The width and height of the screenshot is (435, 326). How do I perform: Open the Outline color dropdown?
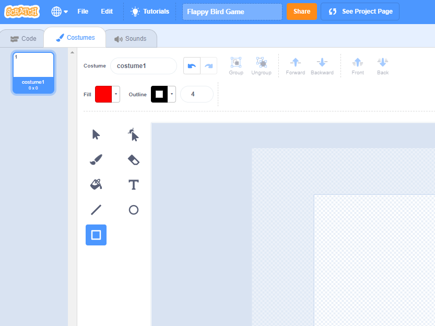(163, 94)
